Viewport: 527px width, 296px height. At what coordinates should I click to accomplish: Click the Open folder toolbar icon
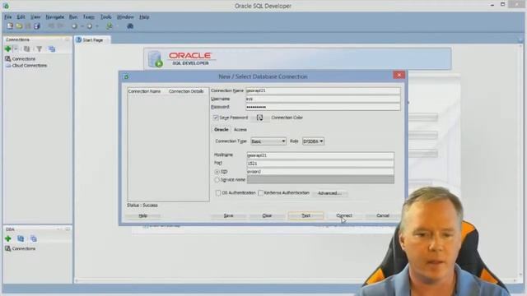coord(19,25)
